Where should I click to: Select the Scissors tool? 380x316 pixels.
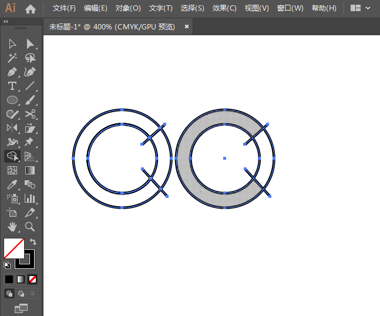tap(30, 114)
